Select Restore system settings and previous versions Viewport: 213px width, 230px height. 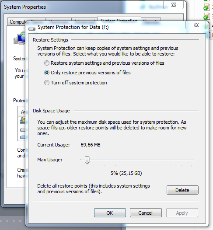(x=104, y=63)
